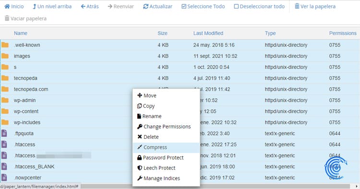360x189 pixels.
Task: Sort by Name column header
Action: 21,33
